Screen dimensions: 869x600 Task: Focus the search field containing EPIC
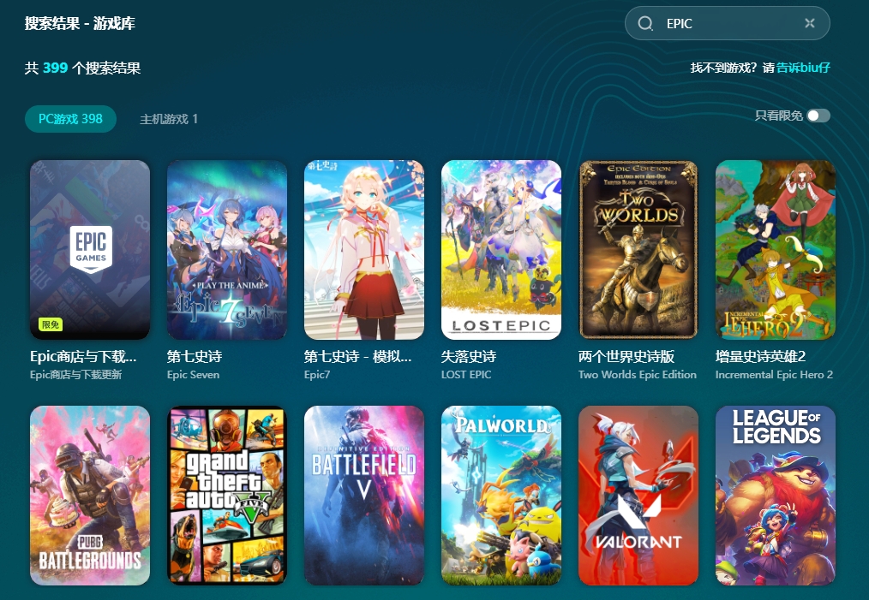coord(727,23)
